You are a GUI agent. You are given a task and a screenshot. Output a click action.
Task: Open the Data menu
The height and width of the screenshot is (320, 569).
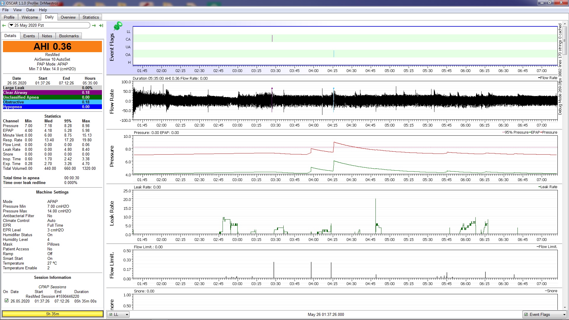click(x=30, y=10)
